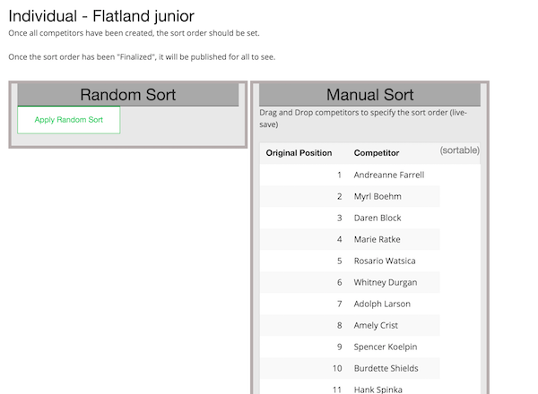Click the sortable label in table header
Image resolution: width=538 pixels, height=394 pixels.
pos(459,150)
